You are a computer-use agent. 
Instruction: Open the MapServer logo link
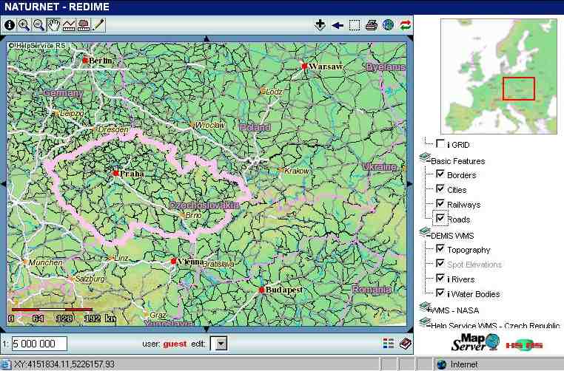476,344
